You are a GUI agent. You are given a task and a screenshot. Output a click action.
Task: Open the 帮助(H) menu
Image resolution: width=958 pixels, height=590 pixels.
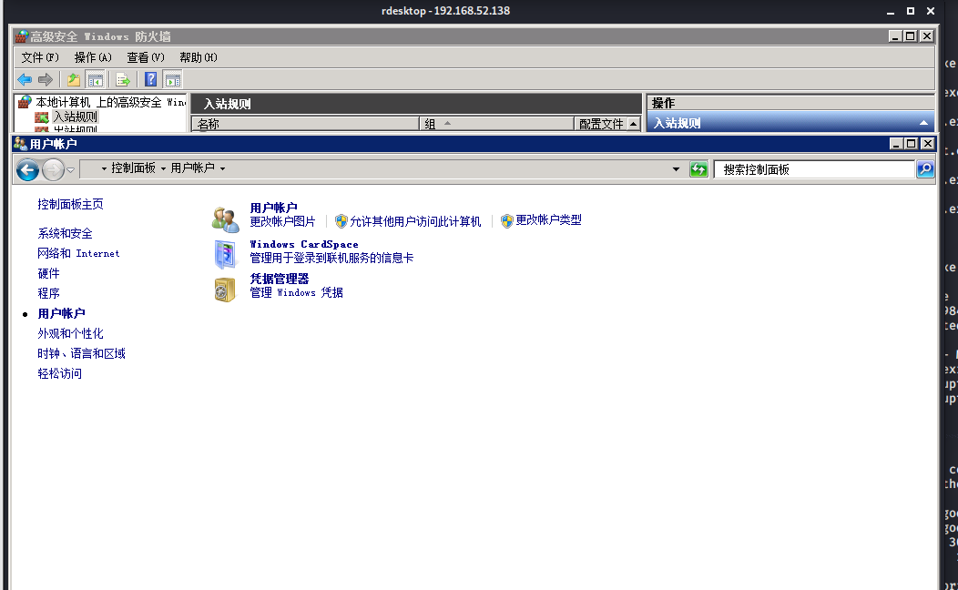pos(198,57)
